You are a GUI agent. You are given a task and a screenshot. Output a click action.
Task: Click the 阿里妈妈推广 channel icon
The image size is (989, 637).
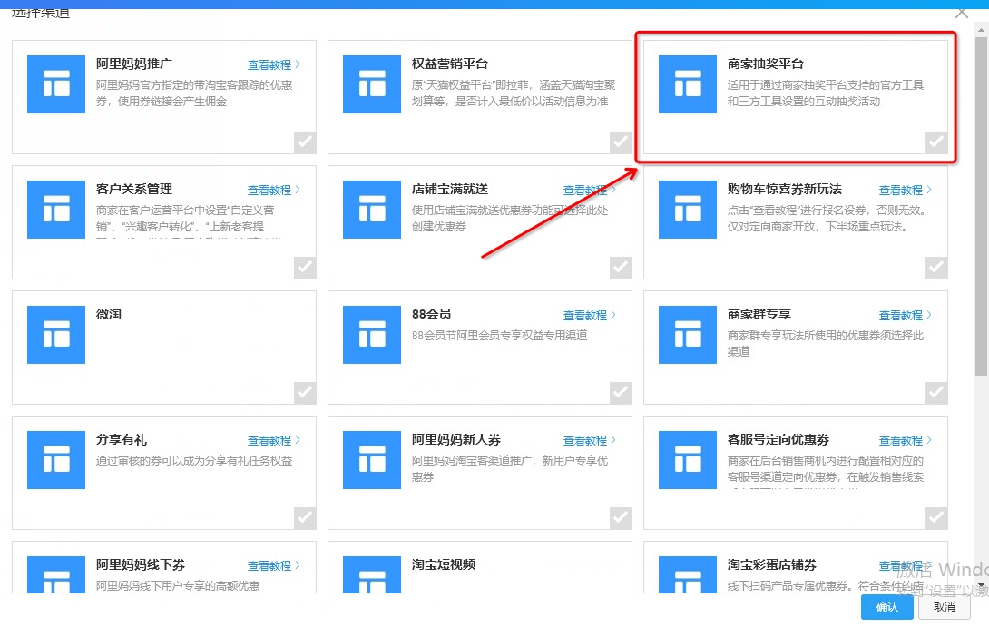(x=56, y=83)
